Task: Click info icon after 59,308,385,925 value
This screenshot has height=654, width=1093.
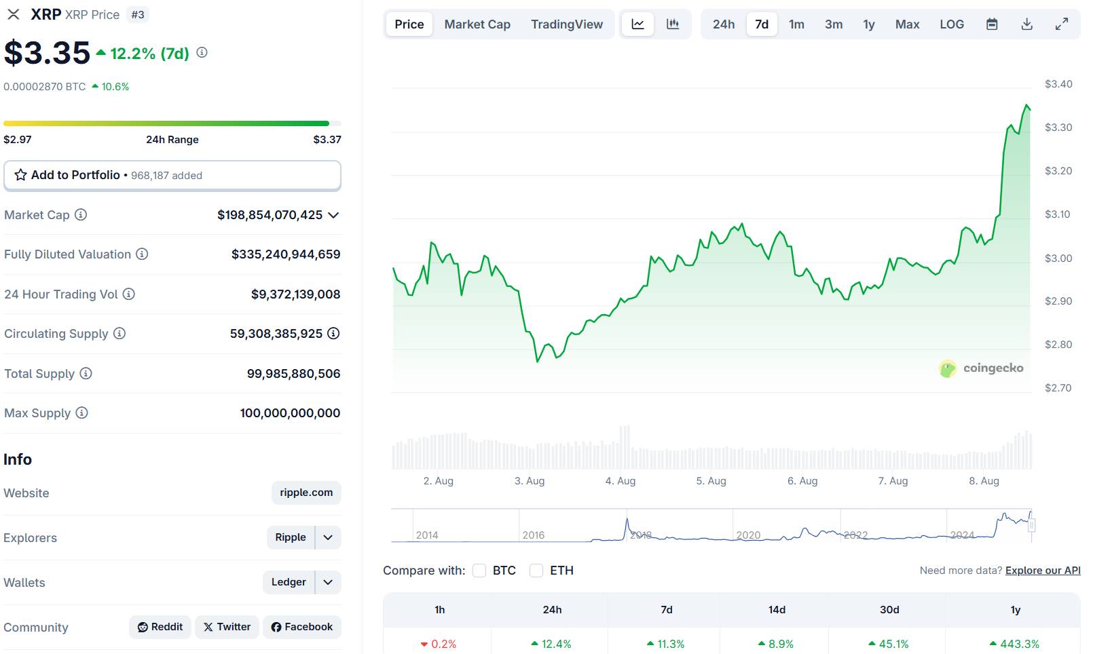Action: pos(333,333)
